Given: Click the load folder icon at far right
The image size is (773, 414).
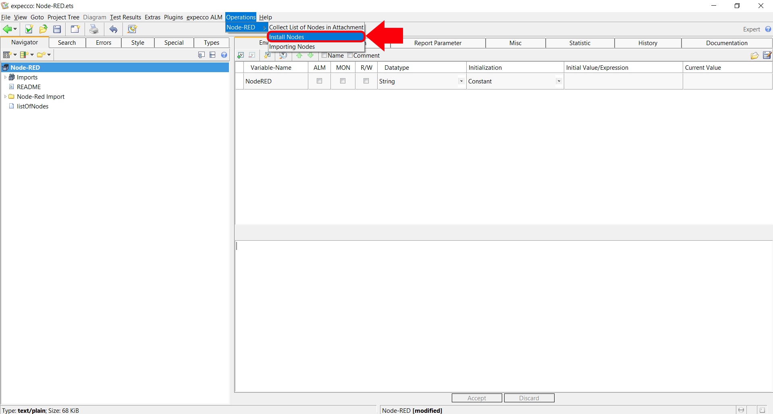Looking at the screenshot, I should tap(754, 55).
